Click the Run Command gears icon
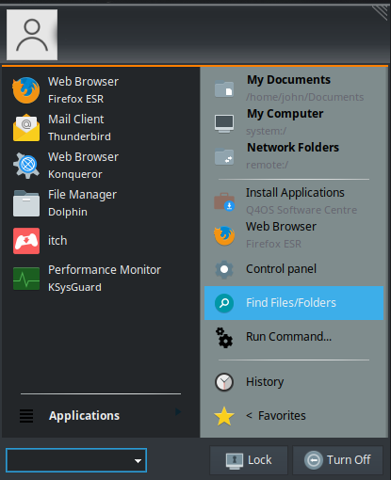This screenshot has width=391, height=480. click(x=224, y=338)
